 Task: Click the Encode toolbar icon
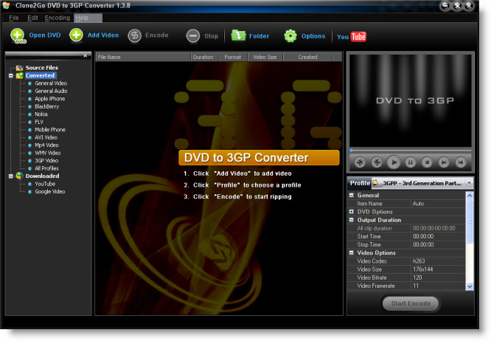click(135, 35)
